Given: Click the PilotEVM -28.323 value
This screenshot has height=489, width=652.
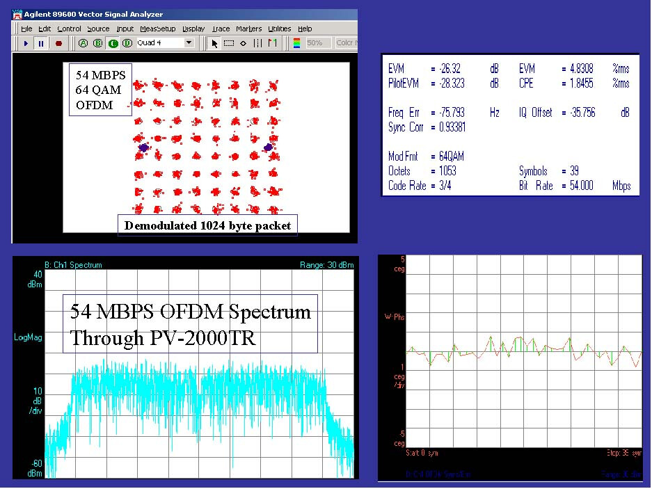Looking at the screenshot, I should pos(452,83).
